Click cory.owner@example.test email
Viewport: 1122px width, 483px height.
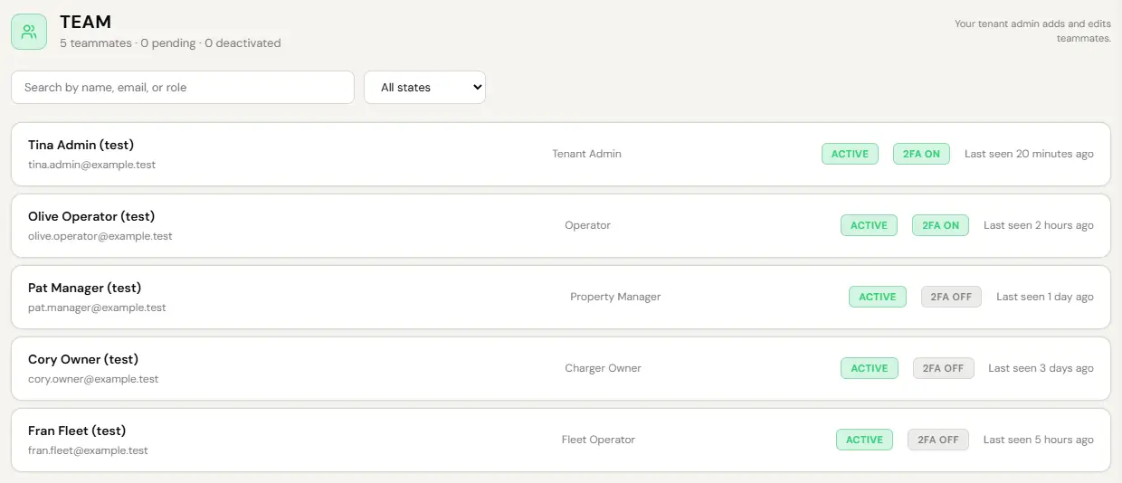[93, 379]
